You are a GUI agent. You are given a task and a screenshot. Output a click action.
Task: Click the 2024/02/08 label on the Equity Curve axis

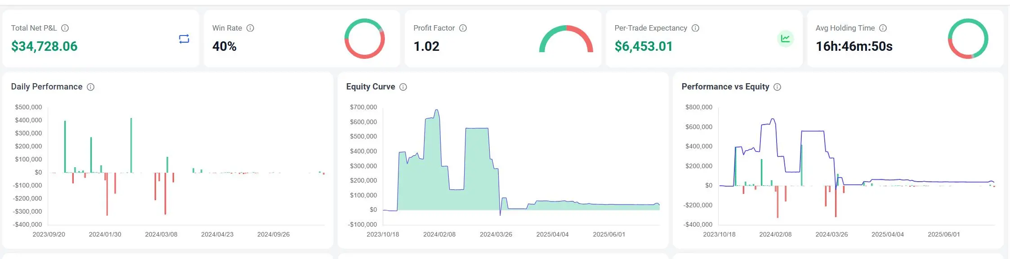(x=439, y=234)
